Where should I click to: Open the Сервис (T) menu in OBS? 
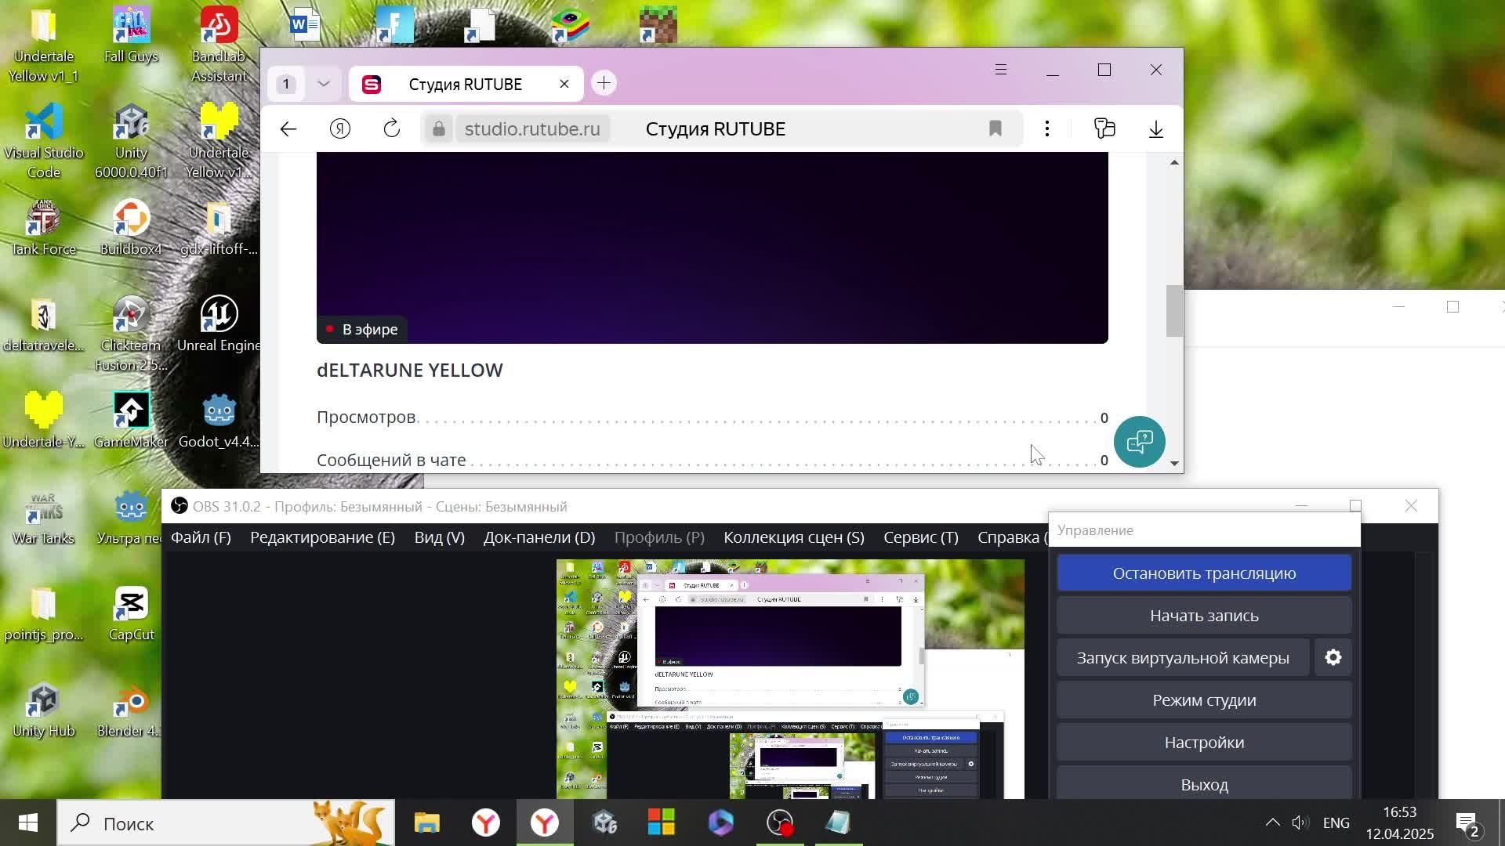[x=920, y=538]
